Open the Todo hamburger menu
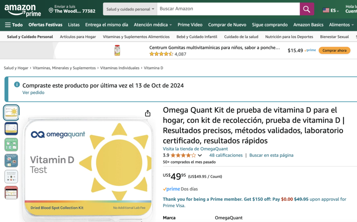The width and height of the screenshot is (357, 222). (x=14, y=25)
